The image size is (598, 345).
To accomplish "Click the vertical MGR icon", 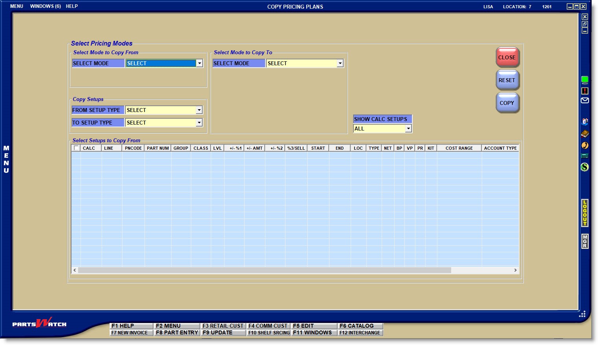I will [x=585, y=241].
